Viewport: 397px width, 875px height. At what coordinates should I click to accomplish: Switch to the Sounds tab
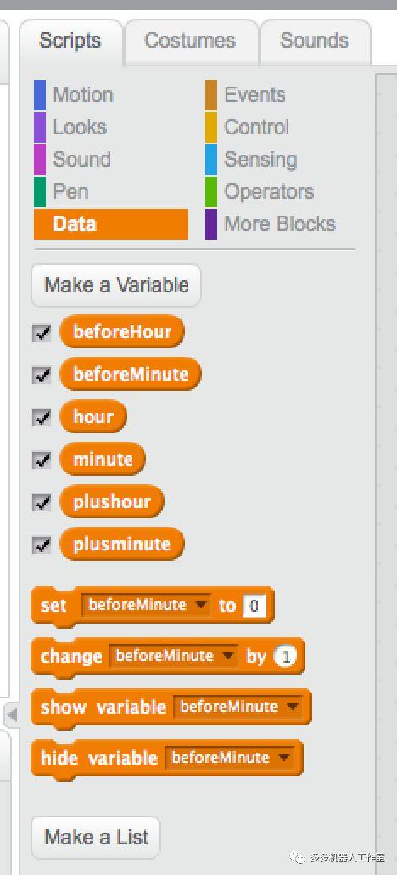click(x=314, y=41)
